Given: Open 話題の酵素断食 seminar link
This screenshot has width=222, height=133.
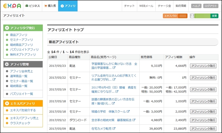Looking at the screenshot, I should tap(113, 101).
